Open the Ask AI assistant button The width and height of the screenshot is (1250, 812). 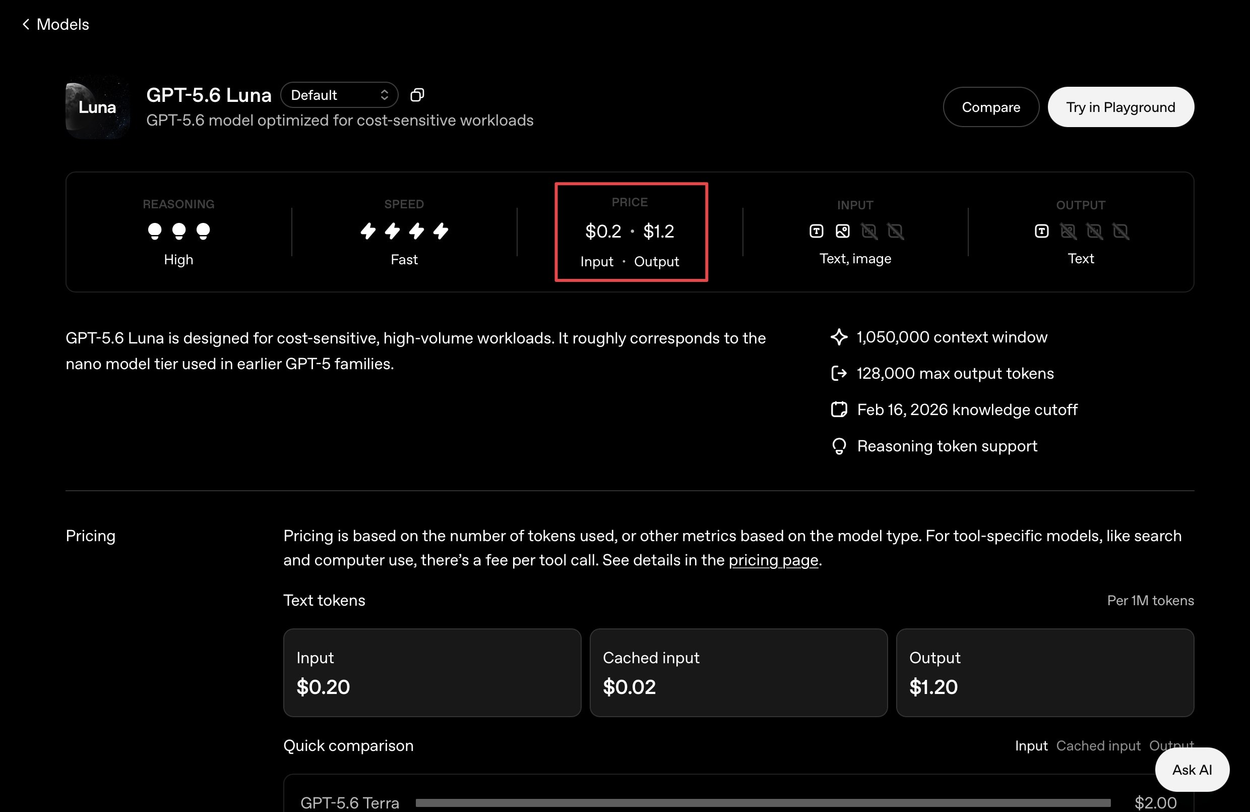(x=1192, y=770)
